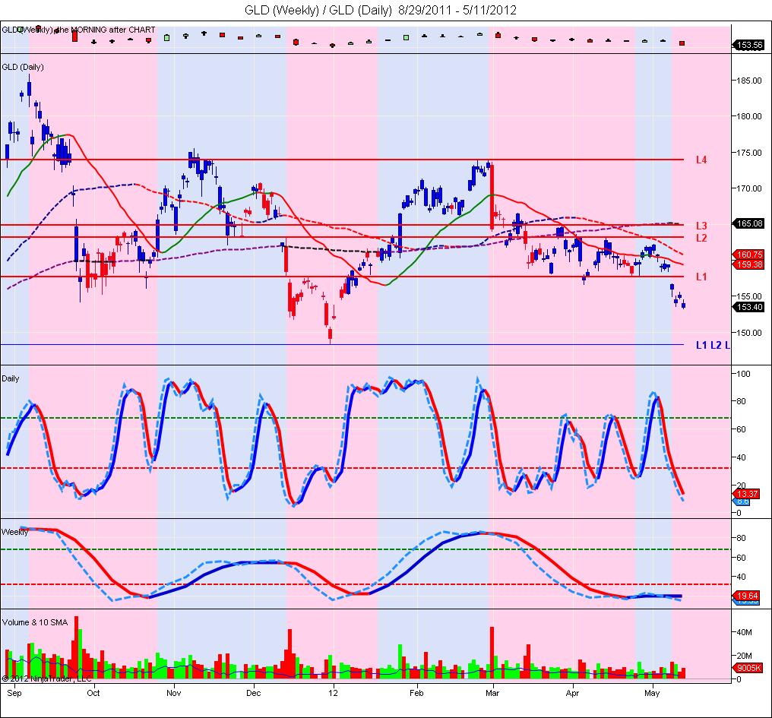Click the May label on time axis
This screenshot has height=718, width=772.
point(652,694)
